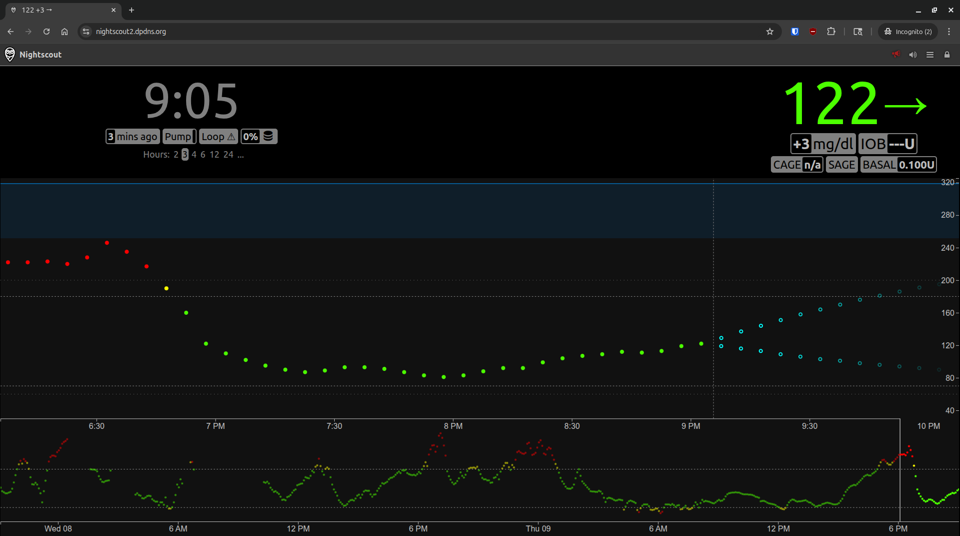Set chart range to 12 hours
This screenshot has width=960, height=536.
pos(214,155)
